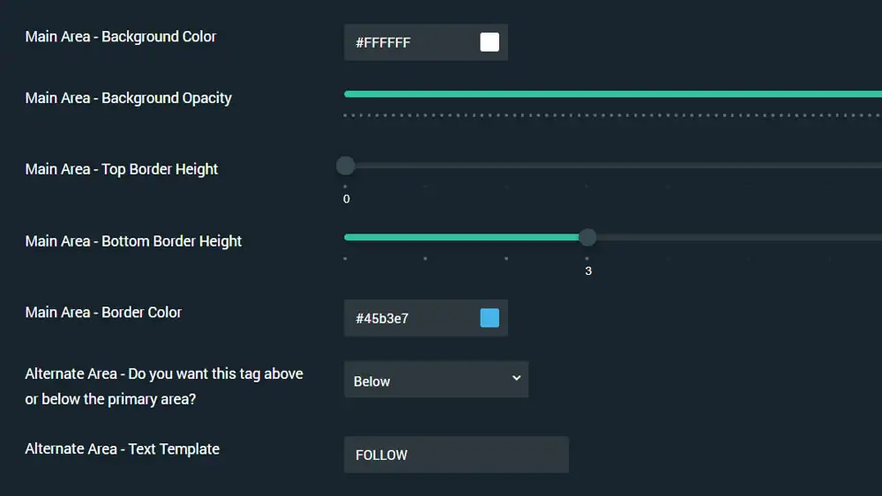This screenshot has height=496, width=882.
Task: Click the green filled part of Bottom Border slider
Action: point(461,237)
